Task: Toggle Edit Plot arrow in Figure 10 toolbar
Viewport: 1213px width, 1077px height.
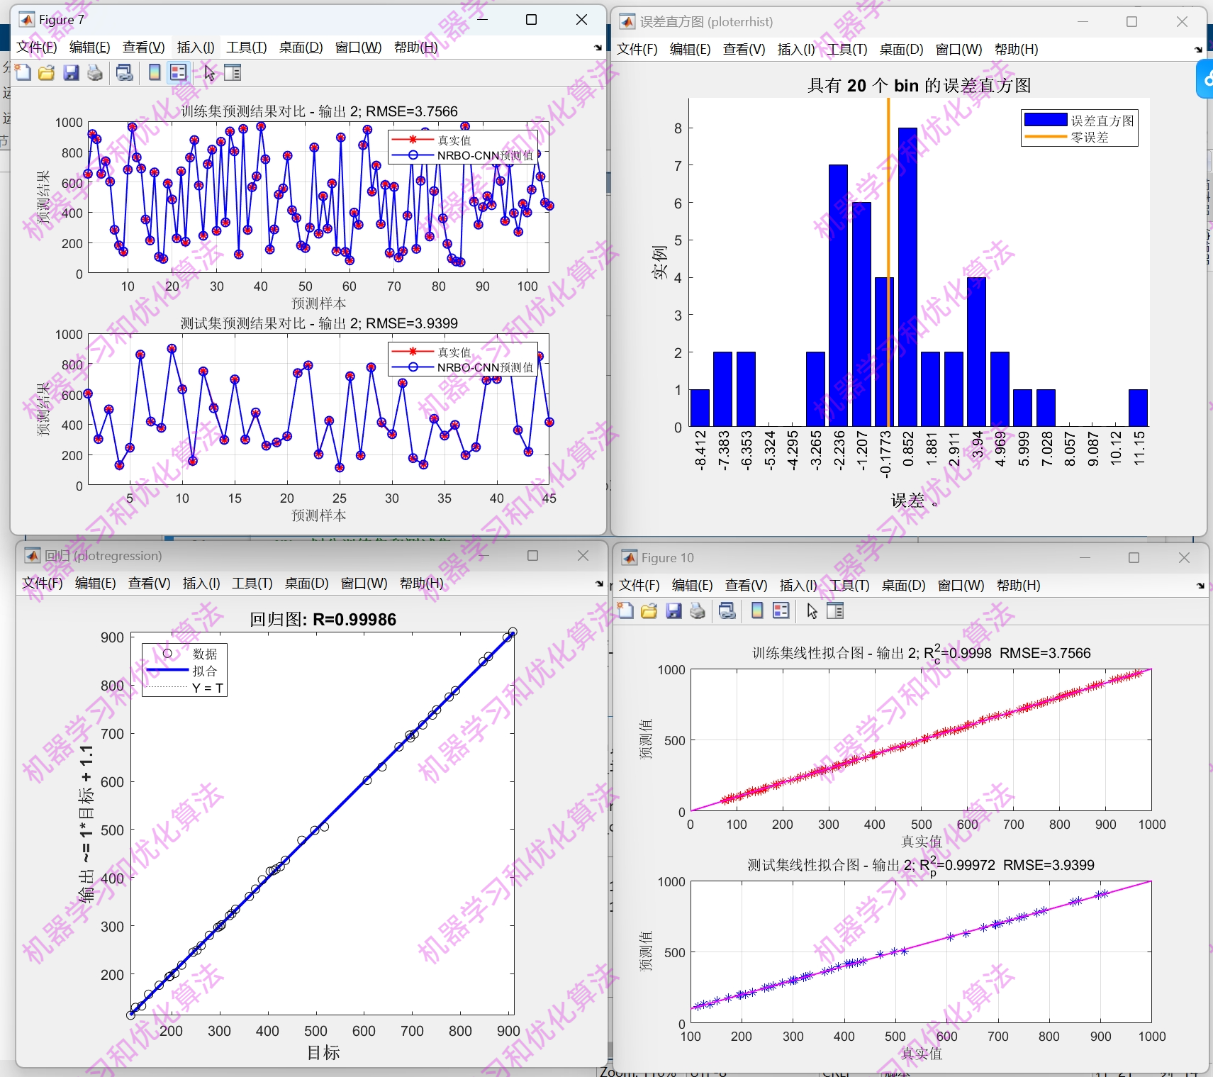Action: coord(812,611)
